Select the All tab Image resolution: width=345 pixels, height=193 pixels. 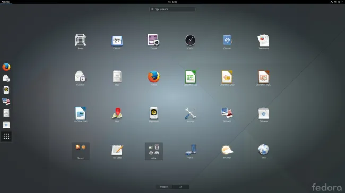pos(180,187)
